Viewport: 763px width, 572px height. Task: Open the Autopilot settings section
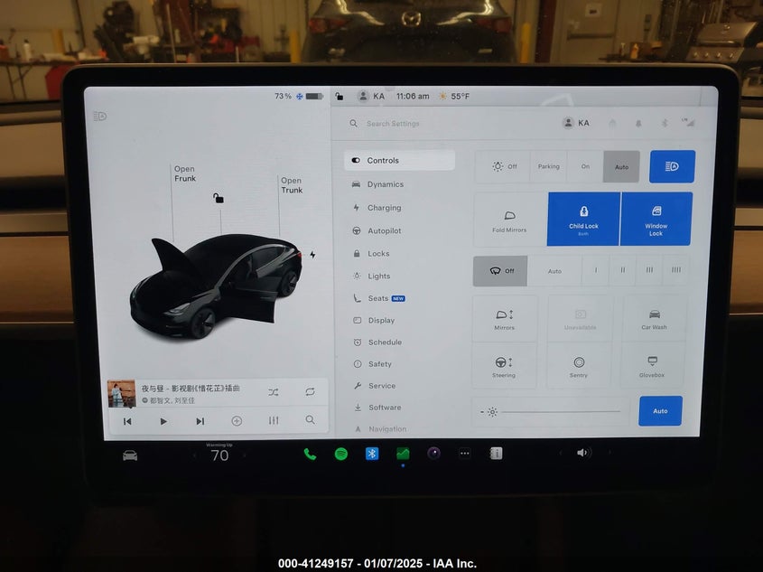(384, 230)
